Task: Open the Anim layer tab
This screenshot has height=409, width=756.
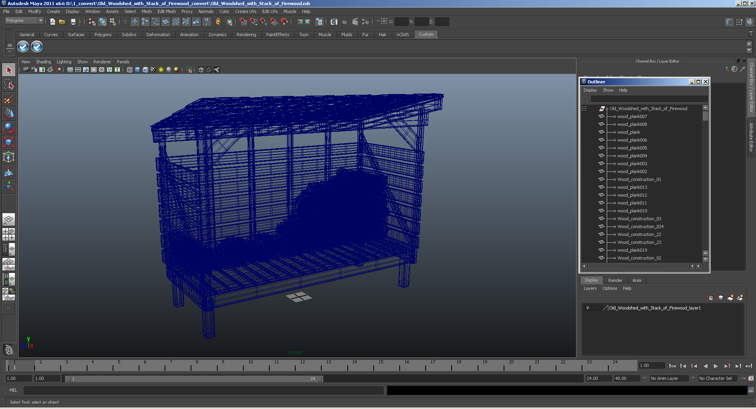Action: click(x=637, y=280)
